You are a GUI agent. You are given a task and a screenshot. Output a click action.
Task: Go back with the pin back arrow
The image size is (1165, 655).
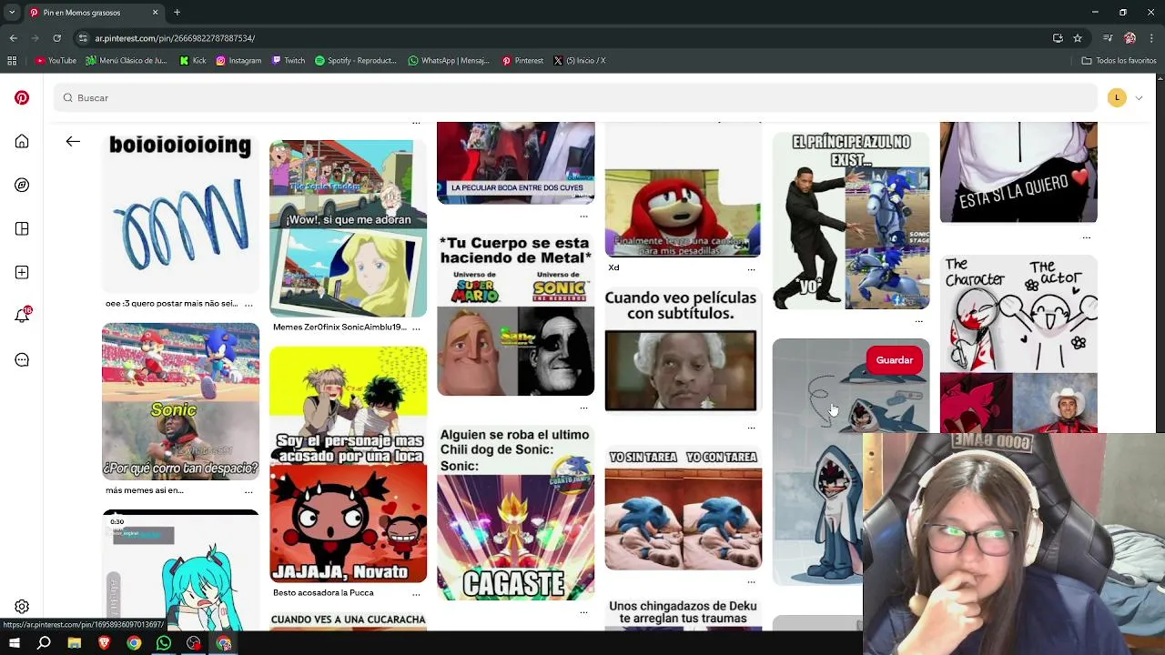coord(73,141)
